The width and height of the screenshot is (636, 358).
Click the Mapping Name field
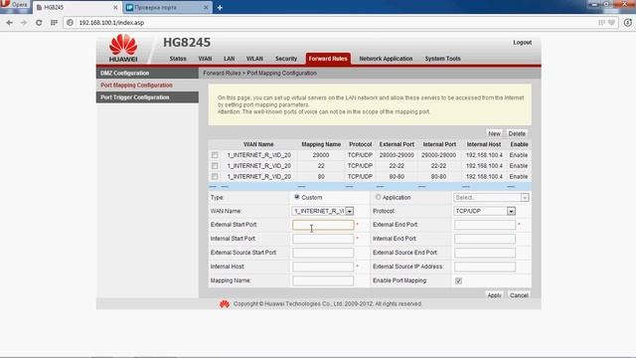[323, 280]
